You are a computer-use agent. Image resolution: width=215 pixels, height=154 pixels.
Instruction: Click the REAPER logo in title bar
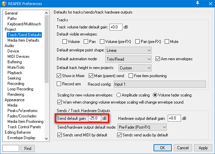tap(4, 4)
